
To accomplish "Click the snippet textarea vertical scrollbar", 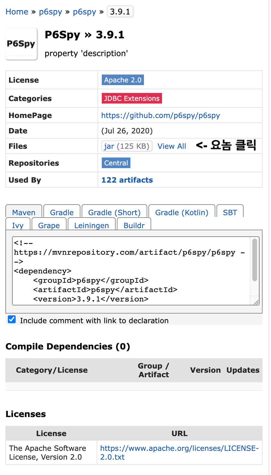I will [x=255, y=260].
